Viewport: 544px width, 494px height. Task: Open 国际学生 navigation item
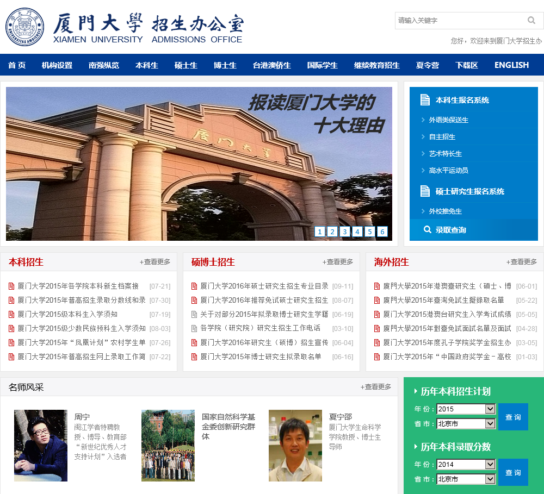tap(322, 65)
